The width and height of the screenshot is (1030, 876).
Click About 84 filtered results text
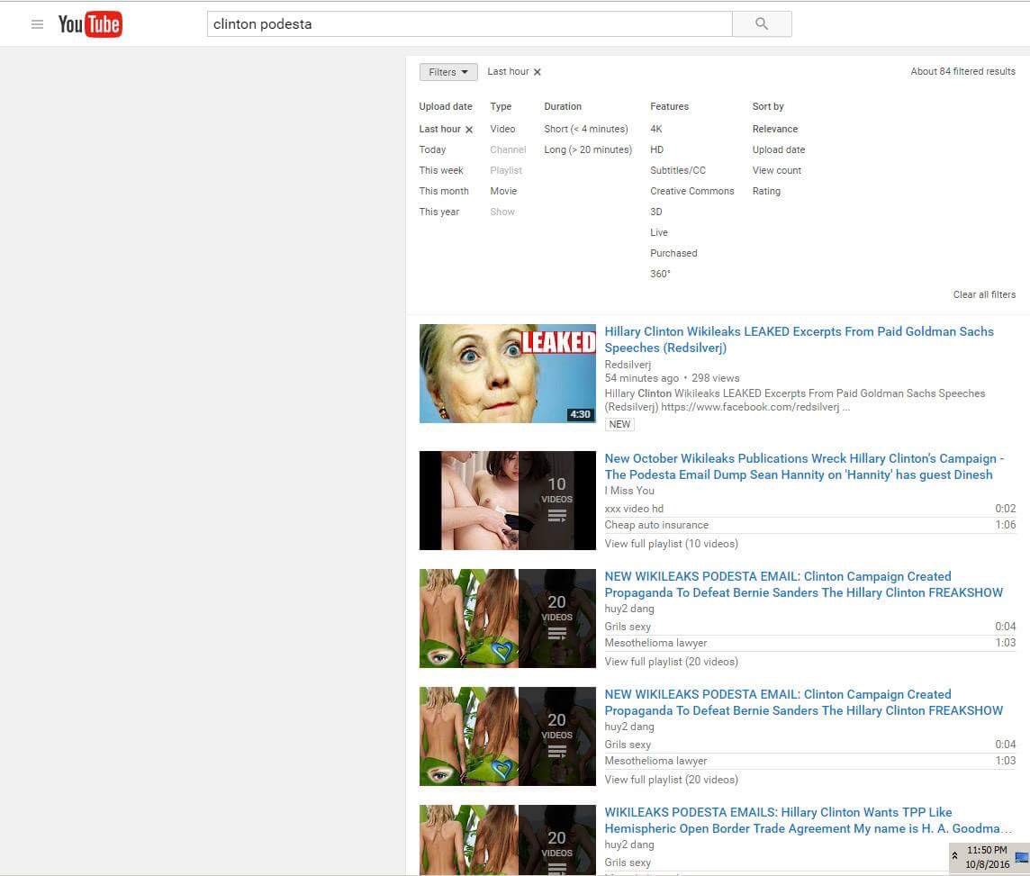pos(962,72)
